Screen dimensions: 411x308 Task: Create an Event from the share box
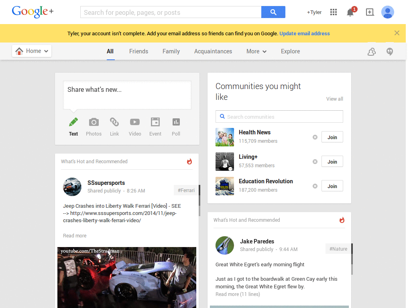[x=155, y=126]
